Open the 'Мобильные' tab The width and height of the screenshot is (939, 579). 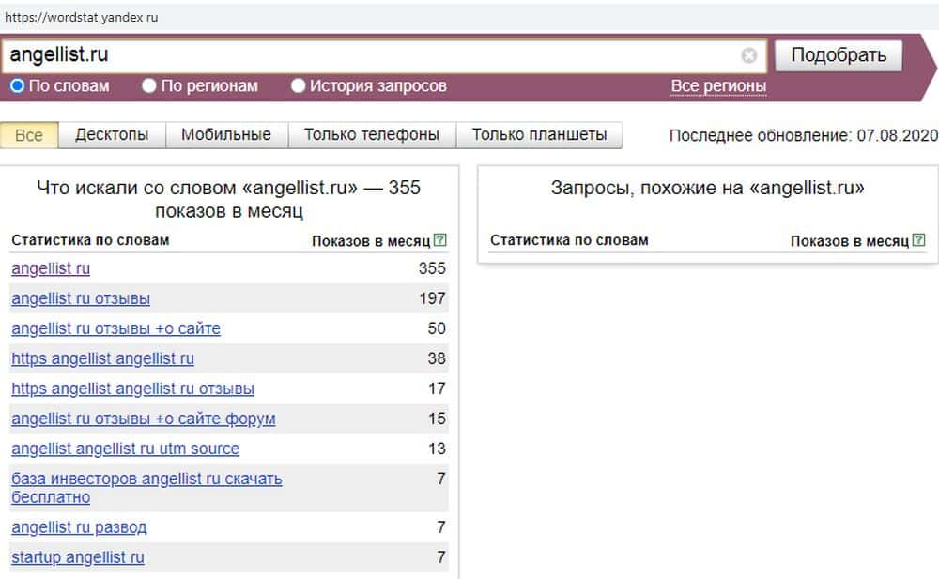[x=226, y=134]
